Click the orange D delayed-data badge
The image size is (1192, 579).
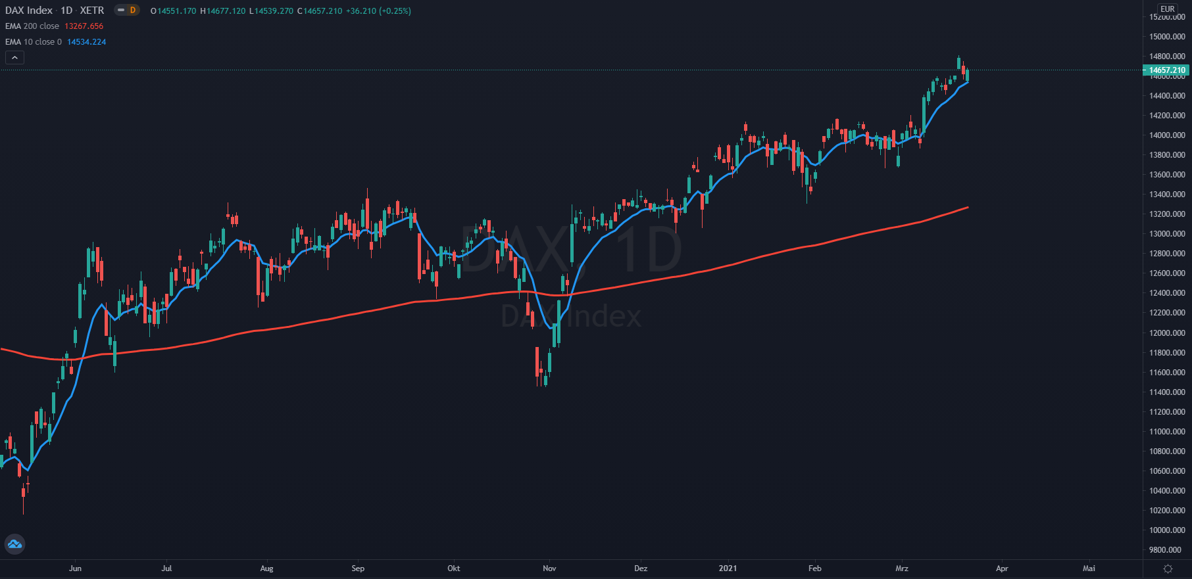tap(133, 11)
